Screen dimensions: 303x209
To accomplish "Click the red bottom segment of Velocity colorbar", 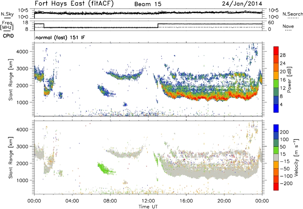I will [276, 187].
